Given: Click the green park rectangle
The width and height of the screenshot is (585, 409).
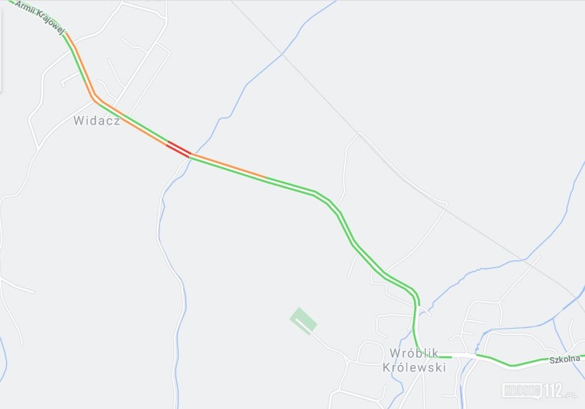Looking at the screenshot, I should [303, 321].
